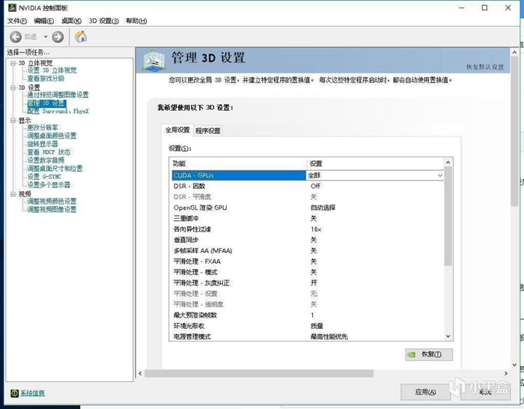Select the 垂直同步 setting row

point(308,240)
